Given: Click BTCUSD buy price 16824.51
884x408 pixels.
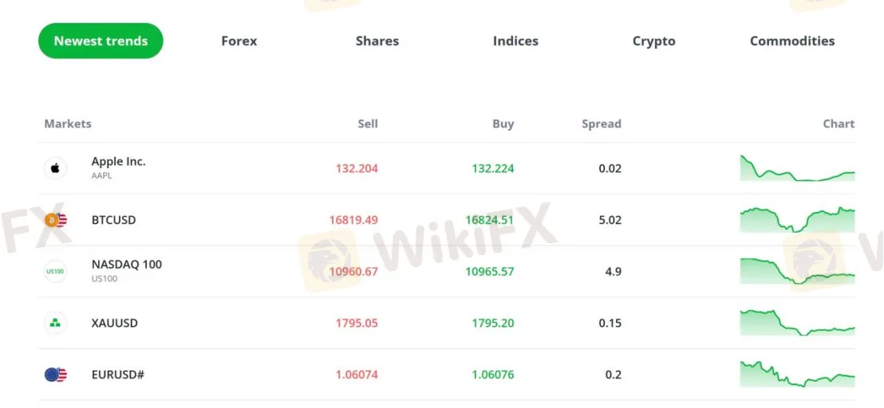Looking at the screenshot, I should (490, 220).
